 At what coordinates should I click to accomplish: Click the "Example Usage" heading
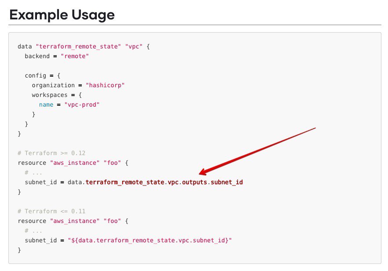[x=62, y=15]
